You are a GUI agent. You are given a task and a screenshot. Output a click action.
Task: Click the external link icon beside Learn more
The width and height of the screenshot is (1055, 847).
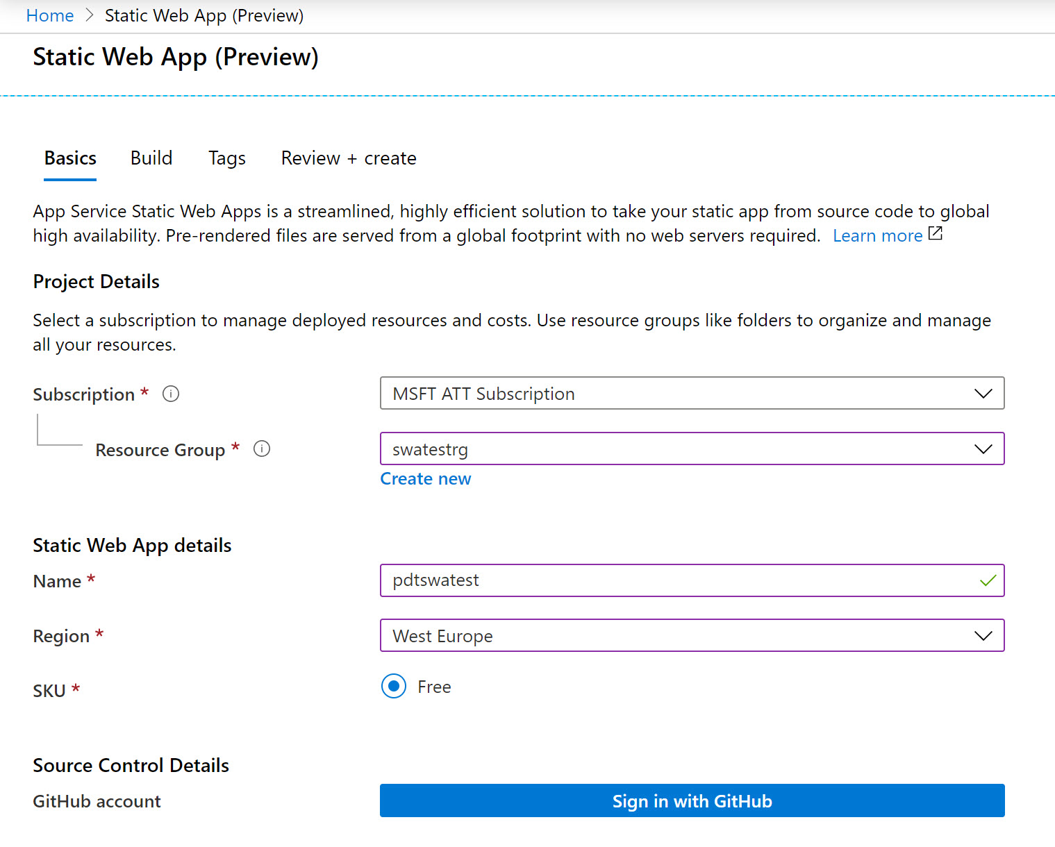(936, 234)
